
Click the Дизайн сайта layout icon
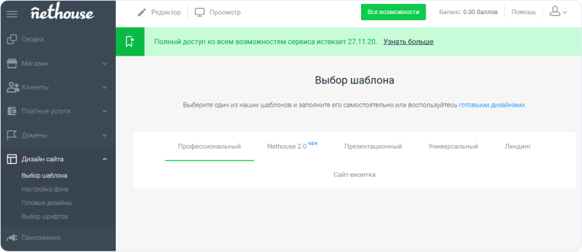tap(12, 159)
